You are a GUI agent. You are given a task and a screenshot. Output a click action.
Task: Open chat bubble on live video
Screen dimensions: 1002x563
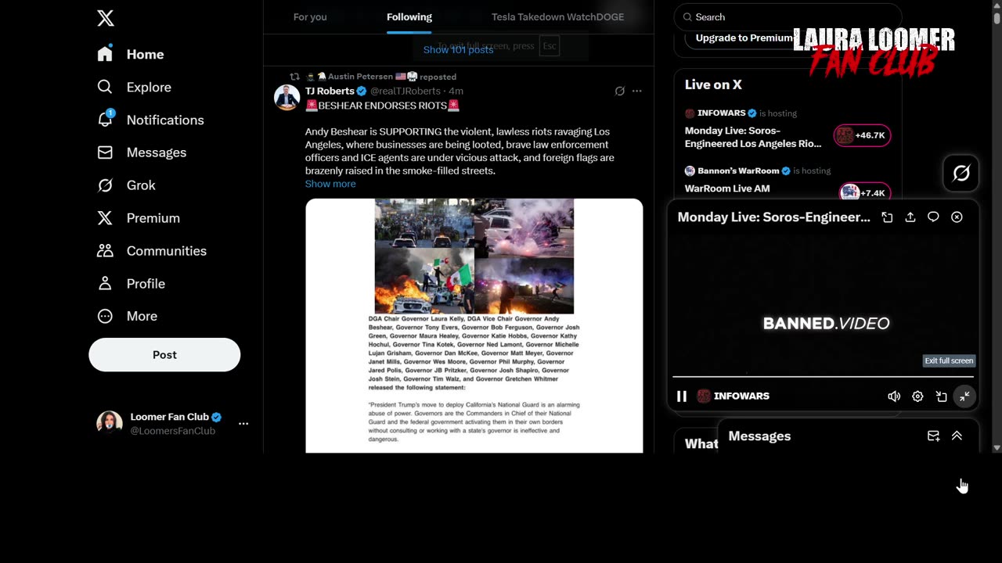click(x=933, y=217)
